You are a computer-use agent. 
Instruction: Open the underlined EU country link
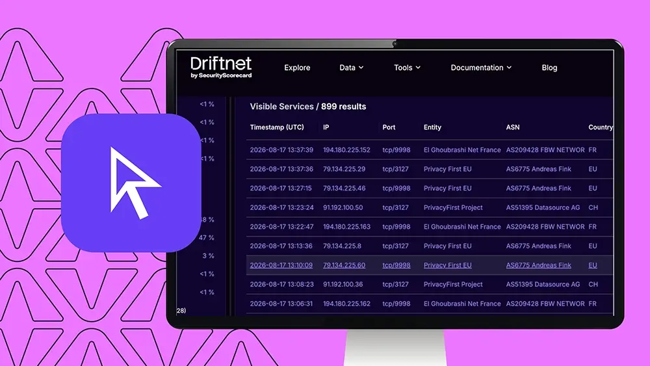click(x=592, y=265)
